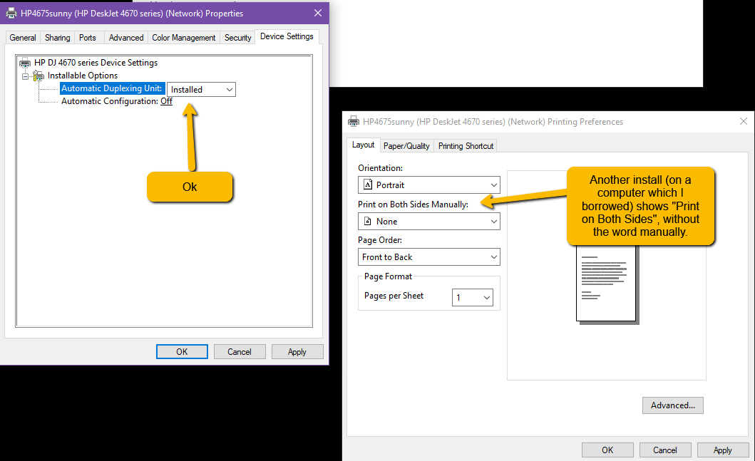755x461 pixels.
Task: Open the Print on Both Sides Manually dropdown
Action: tap(428, 222)
